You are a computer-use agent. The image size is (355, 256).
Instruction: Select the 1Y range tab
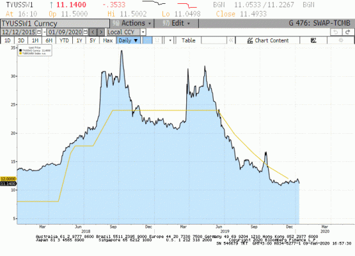[79, 40]
